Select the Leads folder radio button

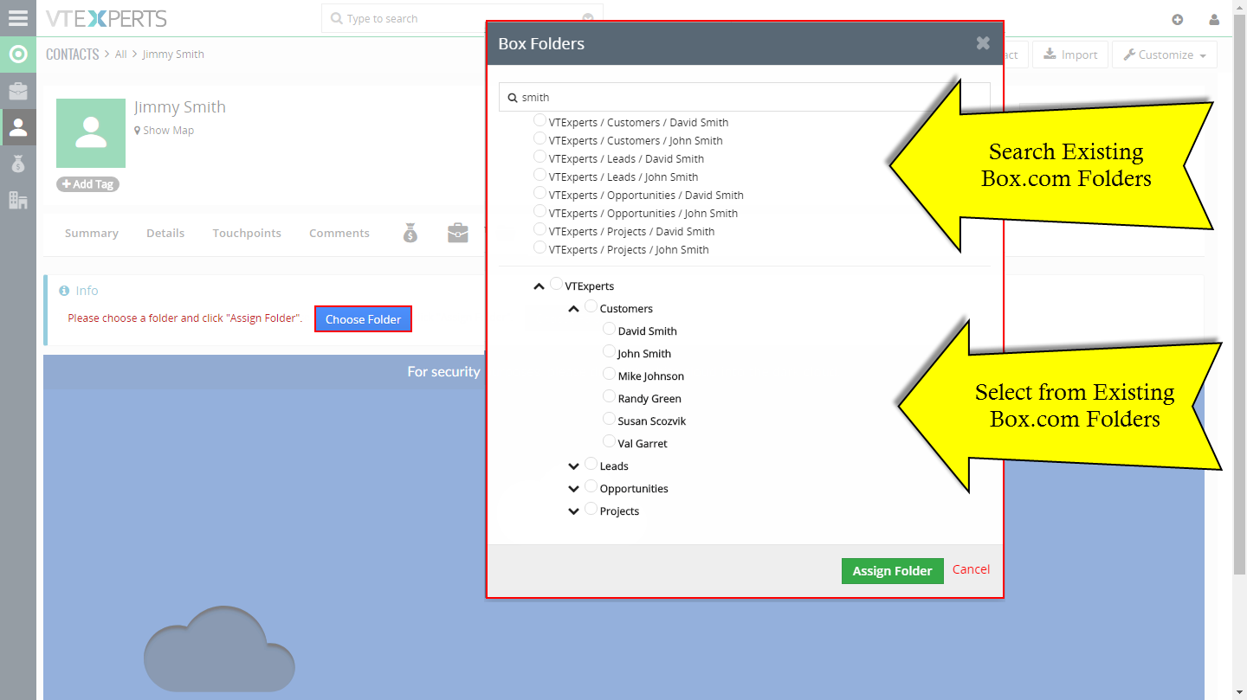591,464
